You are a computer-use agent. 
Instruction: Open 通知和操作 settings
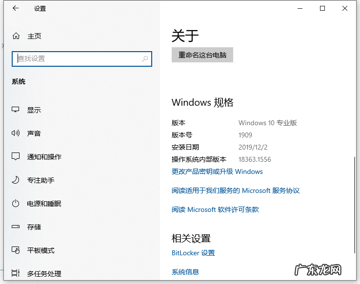click(44, 157)
